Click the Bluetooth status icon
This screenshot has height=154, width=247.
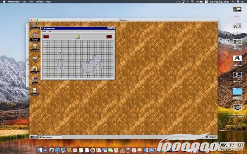click(x=188, y=2)
